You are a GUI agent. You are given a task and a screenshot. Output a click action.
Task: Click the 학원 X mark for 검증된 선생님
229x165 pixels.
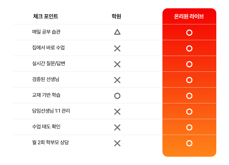tap(117, 80)
